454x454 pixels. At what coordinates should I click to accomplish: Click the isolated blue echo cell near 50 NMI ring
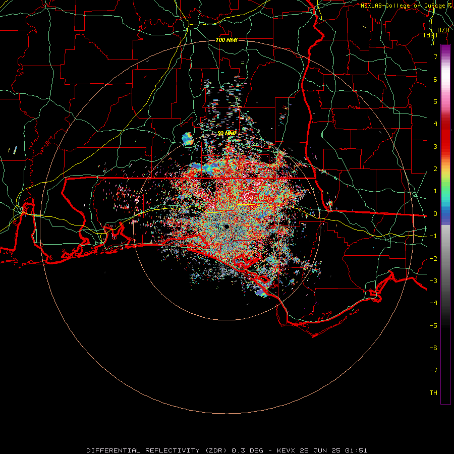tap(188, 139)
